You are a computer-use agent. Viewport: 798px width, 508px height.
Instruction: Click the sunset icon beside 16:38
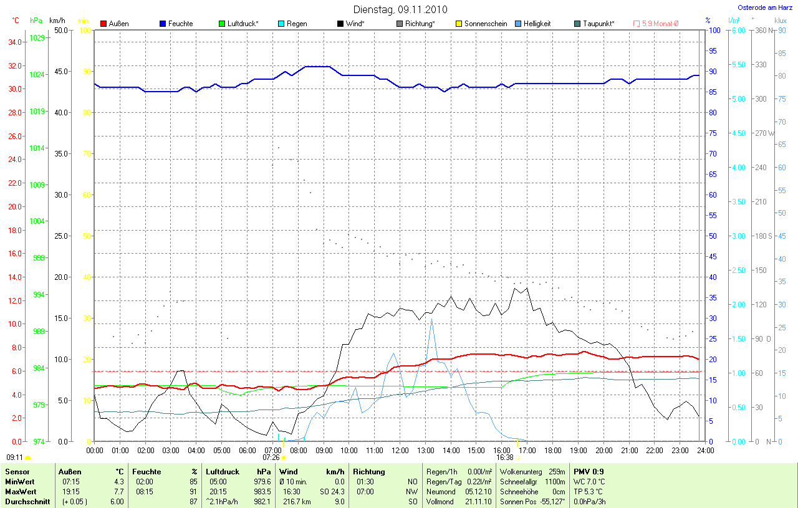pos(517,458)
